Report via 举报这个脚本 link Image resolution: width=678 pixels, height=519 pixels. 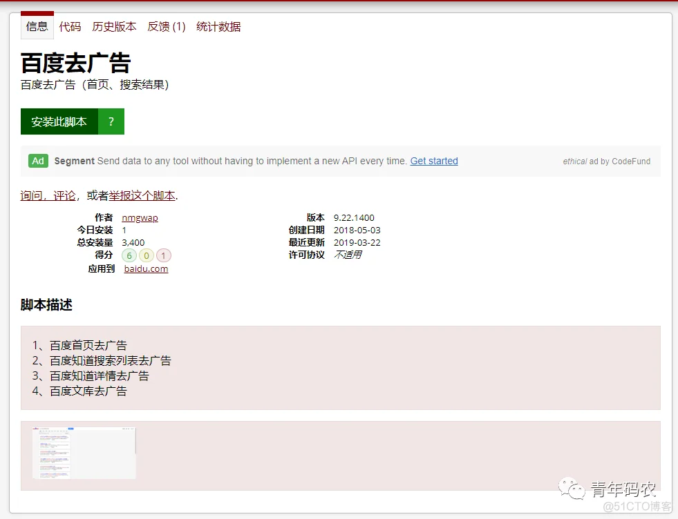click(x=142, y=195)
